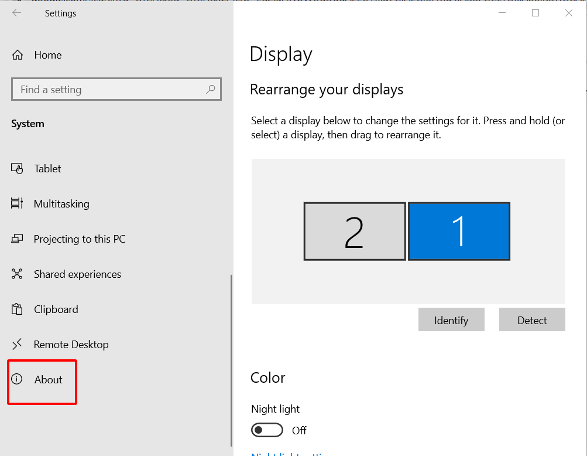Viewport: 587px width, 456px height.
Task: Open Tablet settings from the sidebar
Action: coord(47,169)
